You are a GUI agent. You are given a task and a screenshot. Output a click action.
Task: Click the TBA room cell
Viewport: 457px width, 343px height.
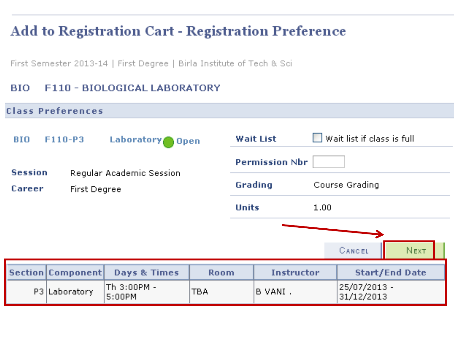(200, 292)
